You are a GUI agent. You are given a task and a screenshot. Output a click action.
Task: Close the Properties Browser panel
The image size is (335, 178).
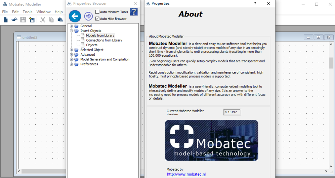click(136, 4)
